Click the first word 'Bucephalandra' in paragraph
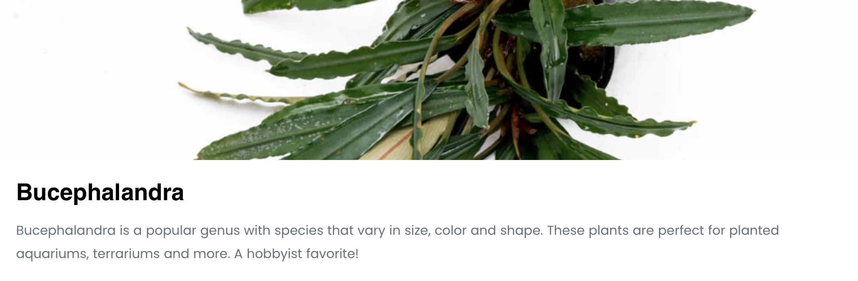Screen dimensions: 858x281 coord(66,231)
